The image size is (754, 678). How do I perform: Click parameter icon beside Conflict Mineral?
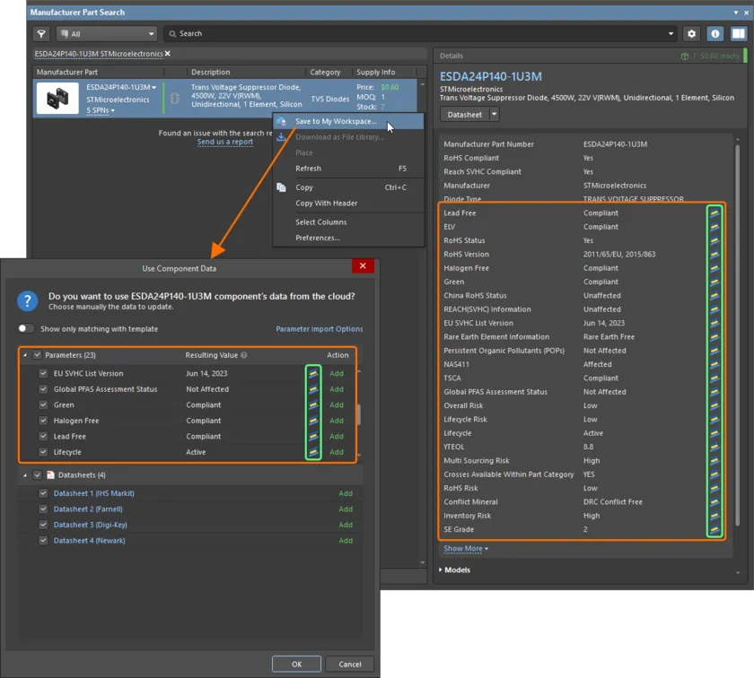point(715,501)
